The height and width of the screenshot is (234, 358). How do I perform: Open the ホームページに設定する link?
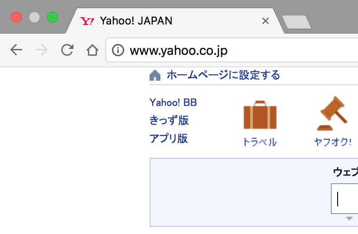(223, 75)
